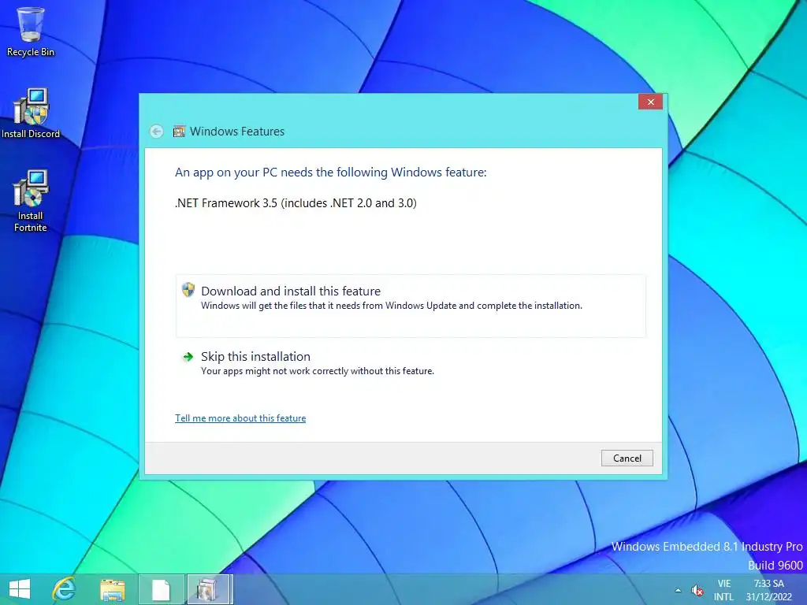Screen dimensions: 807x605
Task: Choose Skip this installation
Action: 411,363
